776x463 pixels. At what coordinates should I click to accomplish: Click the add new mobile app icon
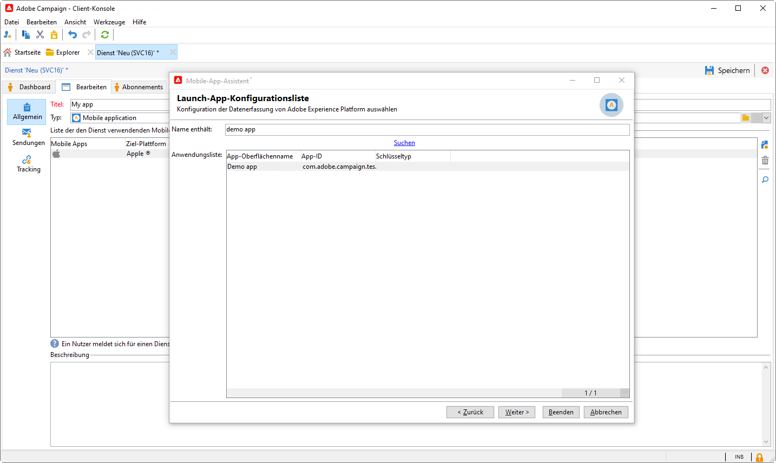[x=765, y=145]
